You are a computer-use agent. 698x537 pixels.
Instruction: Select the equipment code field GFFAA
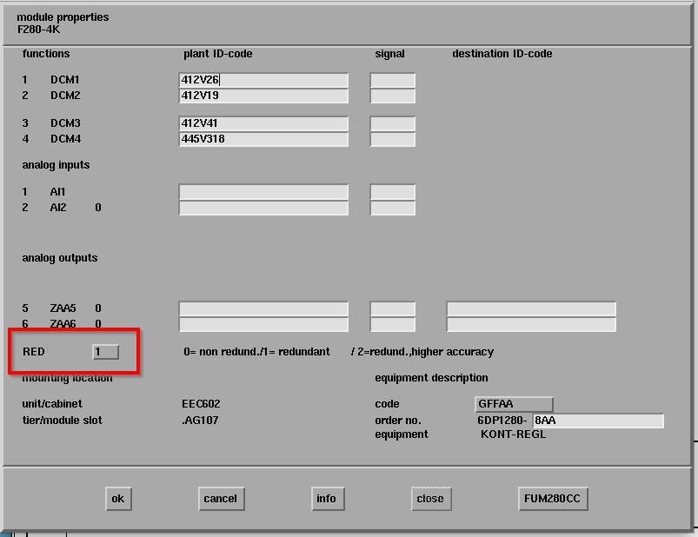[514, 404]
